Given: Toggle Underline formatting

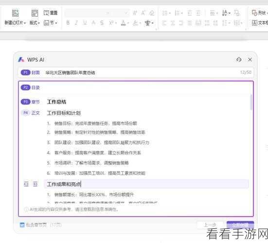Looking at the screenshot, I should pos(85,23).
